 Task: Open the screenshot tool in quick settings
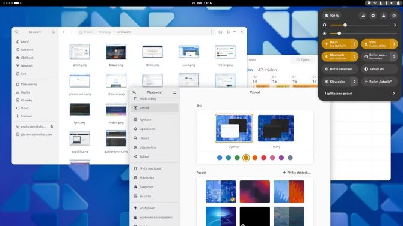pyautogui.click(x=362, y=16)
